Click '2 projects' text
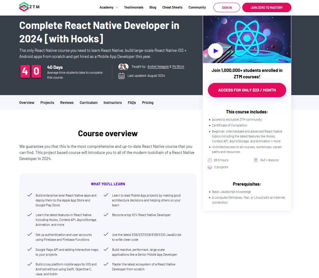Screen dimensions: 319x278 pos(221,167)
